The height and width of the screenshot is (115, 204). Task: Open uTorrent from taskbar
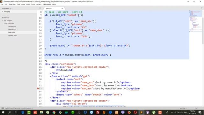[154, 112]
